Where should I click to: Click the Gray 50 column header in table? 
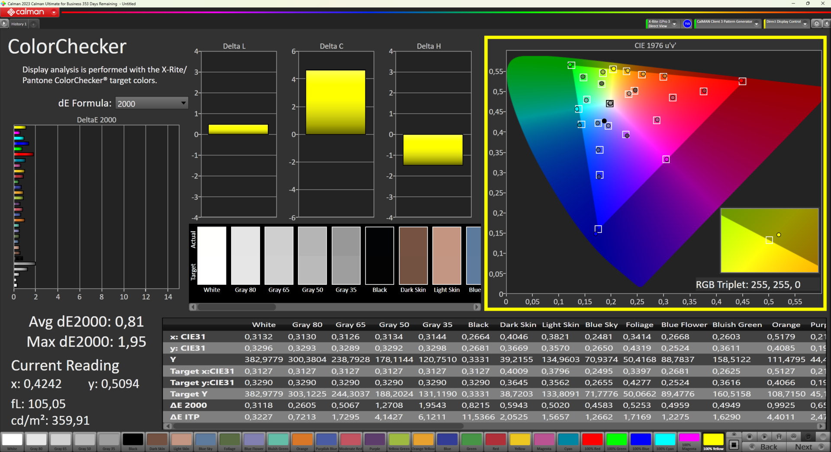(x=394, y=325)
